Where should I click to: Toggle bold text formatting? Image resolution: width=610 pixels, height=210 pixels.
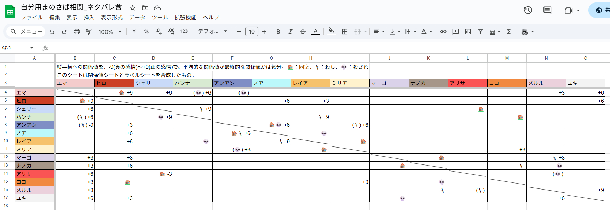(x=278, y=32)
